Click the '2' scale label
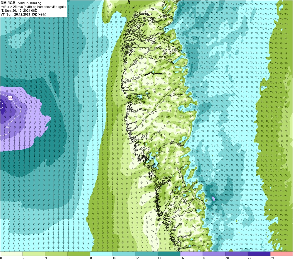The image size is (293, 260). (x=23, y=258)
